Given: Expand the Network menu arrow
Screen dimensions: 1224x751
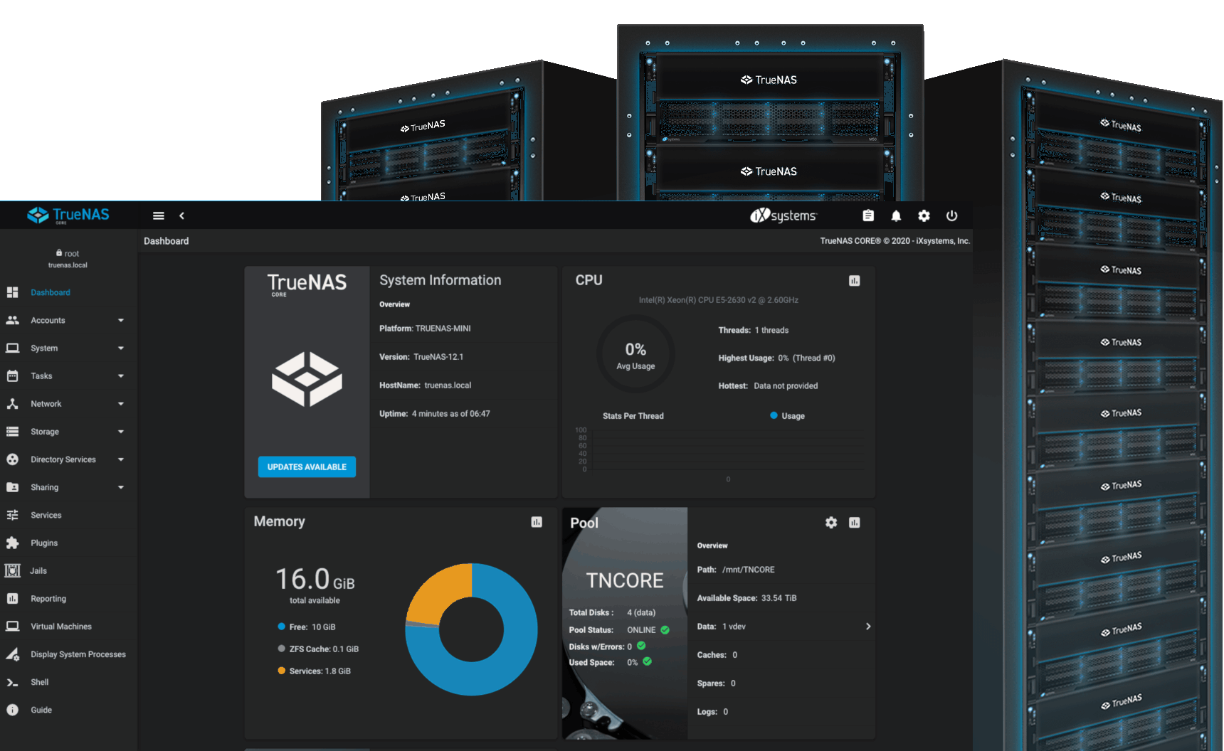Looking at the screenshot, I should click(x=121, y=403).
